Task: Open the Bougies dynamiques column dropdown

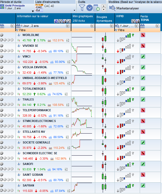Action: click(112, 26)
